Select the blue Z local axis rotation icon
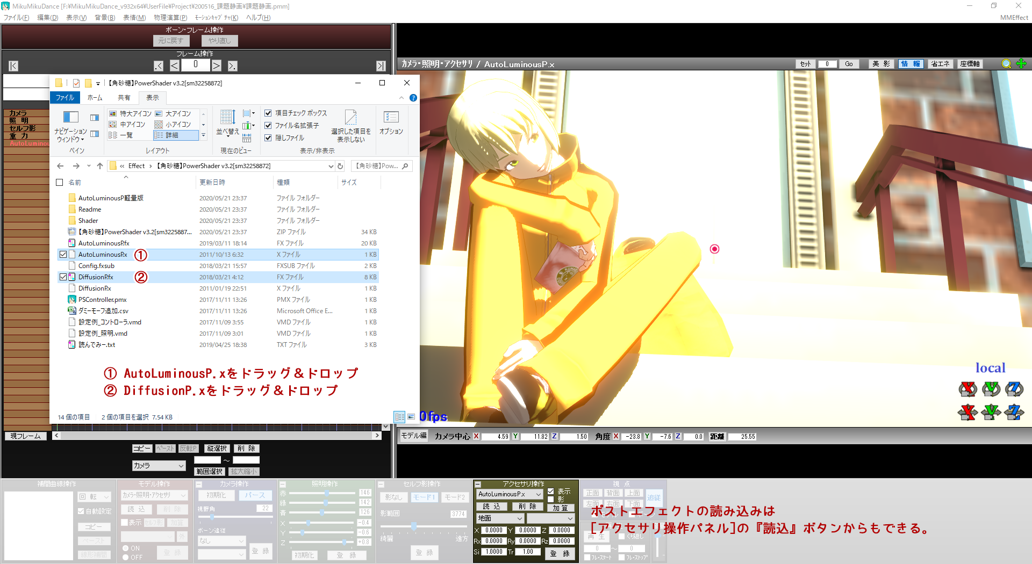This screenshot has width=1032, height=564. pyautogui.click(x=1014, y=389)
